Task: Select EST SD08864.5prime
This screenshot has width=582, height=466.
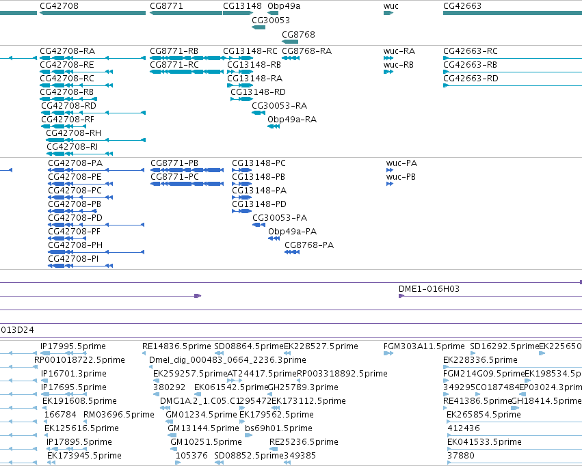Action: click(x=249, y=346)
